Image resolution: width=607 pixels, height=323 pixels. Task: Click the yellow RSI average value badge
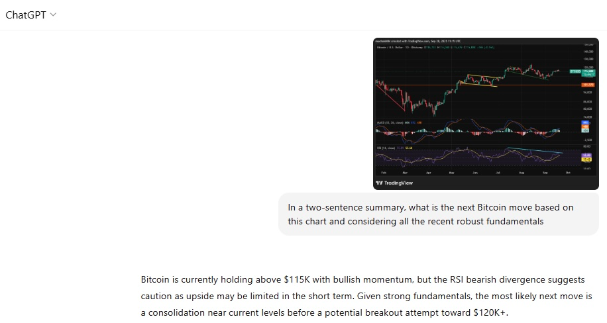(x=586, y=160)
